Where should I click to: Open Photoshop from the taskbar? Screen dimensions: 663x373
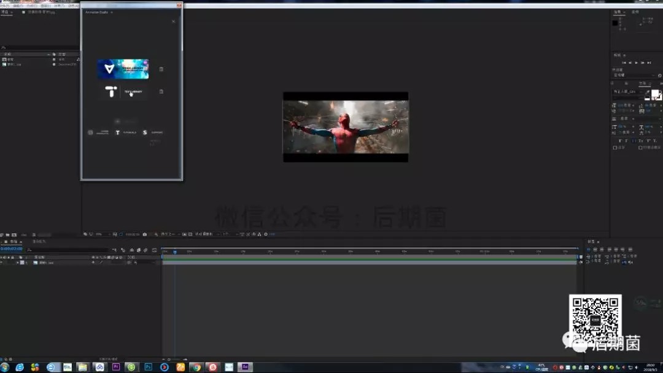pos(148,367)
